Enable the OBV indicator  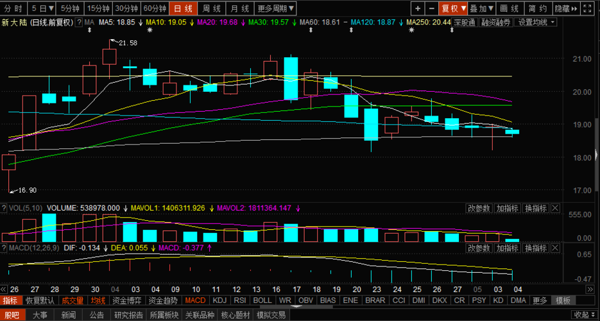click(x=305, y=300)
